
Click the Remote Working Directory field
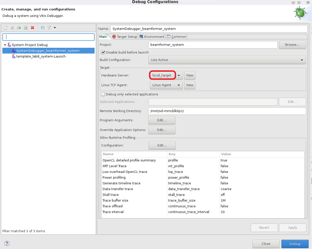click(x=227, y=111)
